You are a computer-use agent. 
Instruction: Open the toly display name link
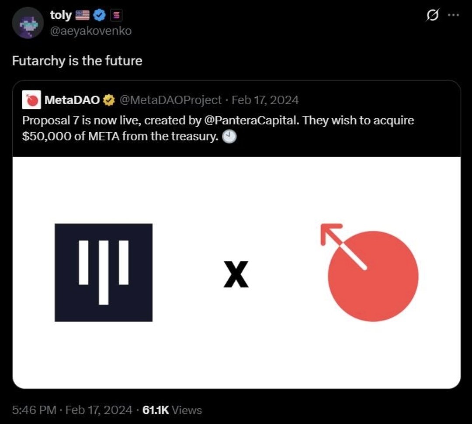(x=60, y=15)
